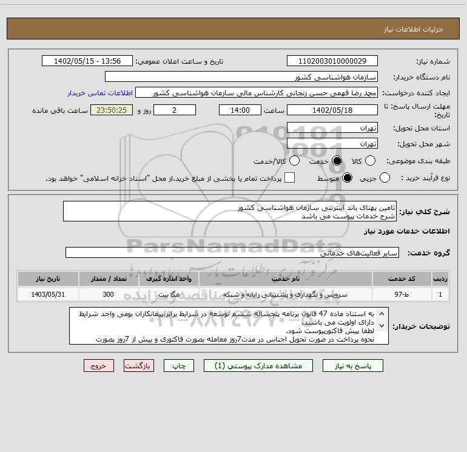The height and width of the screenshot is (452, 467).
Task: Click the بازگشت back button
Action: pos(139,366)
